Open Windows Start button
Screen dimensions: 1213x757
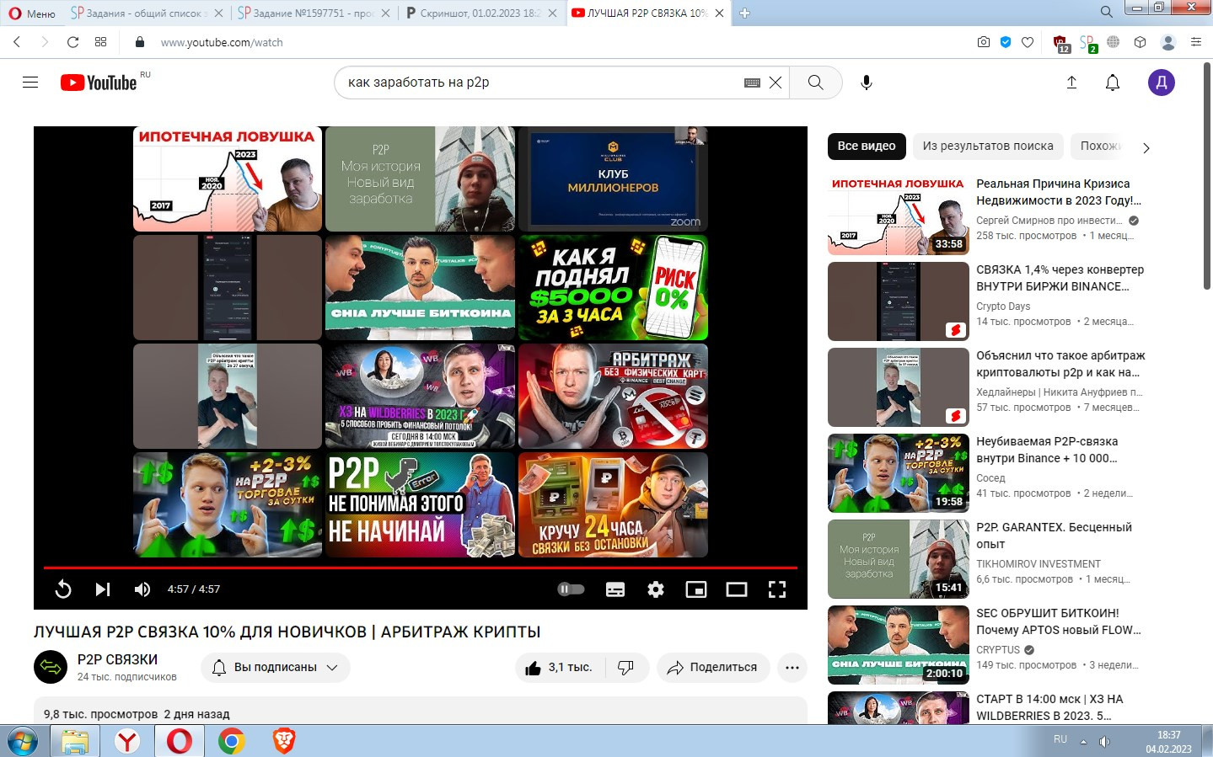coord(24,742)
